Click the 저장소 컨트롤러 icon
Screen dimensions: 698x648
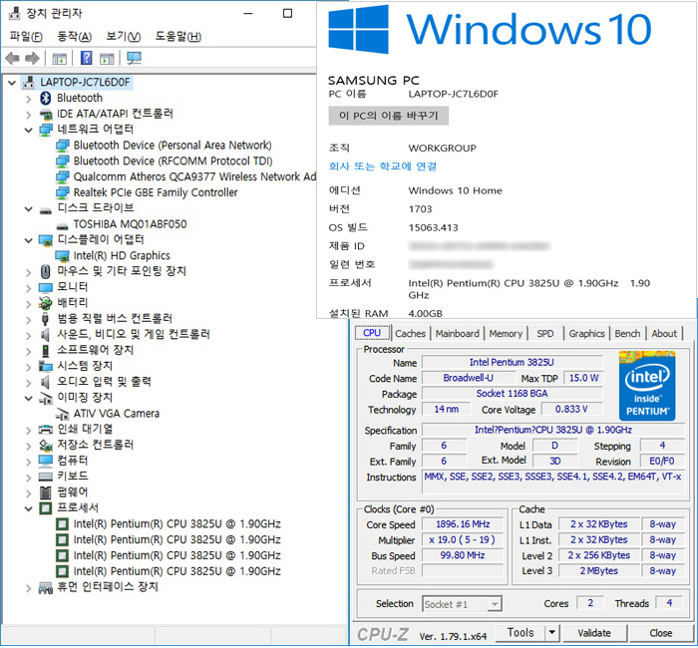coord(46,445)
